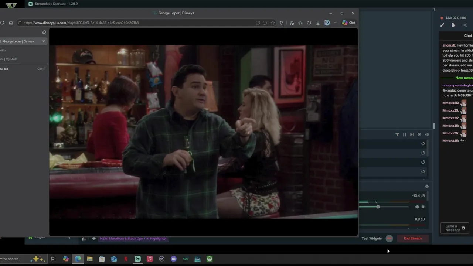Open Microsoft Edge from taskbar
The width and height of the screenshot is (473, 266).
(x=78, y=259)
